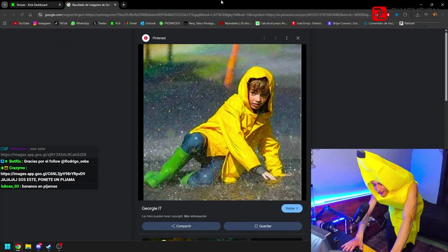Open the browser extensions puzzle icon
448x252 pixels.
(405, 15)
